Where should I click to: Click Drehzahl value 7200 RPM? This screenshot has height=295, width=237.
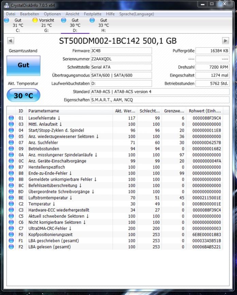[212, 67]
